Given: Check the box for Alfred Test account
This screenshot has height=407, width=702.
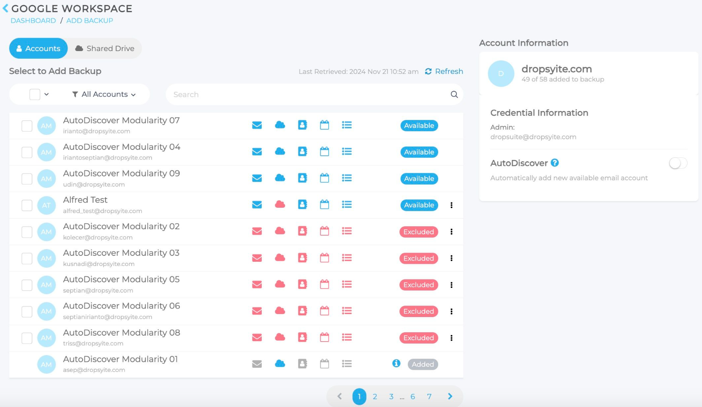Looking at the screenshot, I should pos(27,206).
